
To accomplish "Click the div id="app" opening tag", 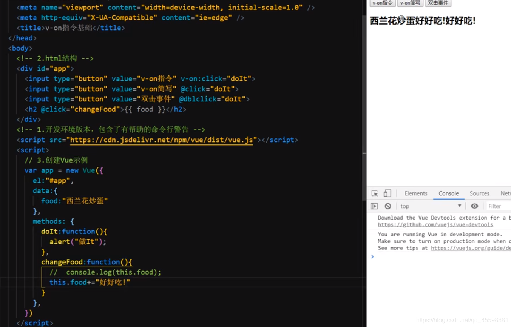I will (45, 69).
